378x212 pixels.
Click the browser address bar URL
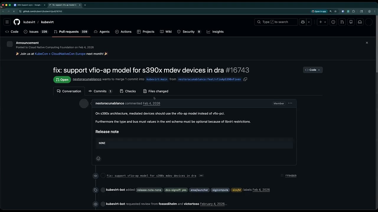[43, 11]
